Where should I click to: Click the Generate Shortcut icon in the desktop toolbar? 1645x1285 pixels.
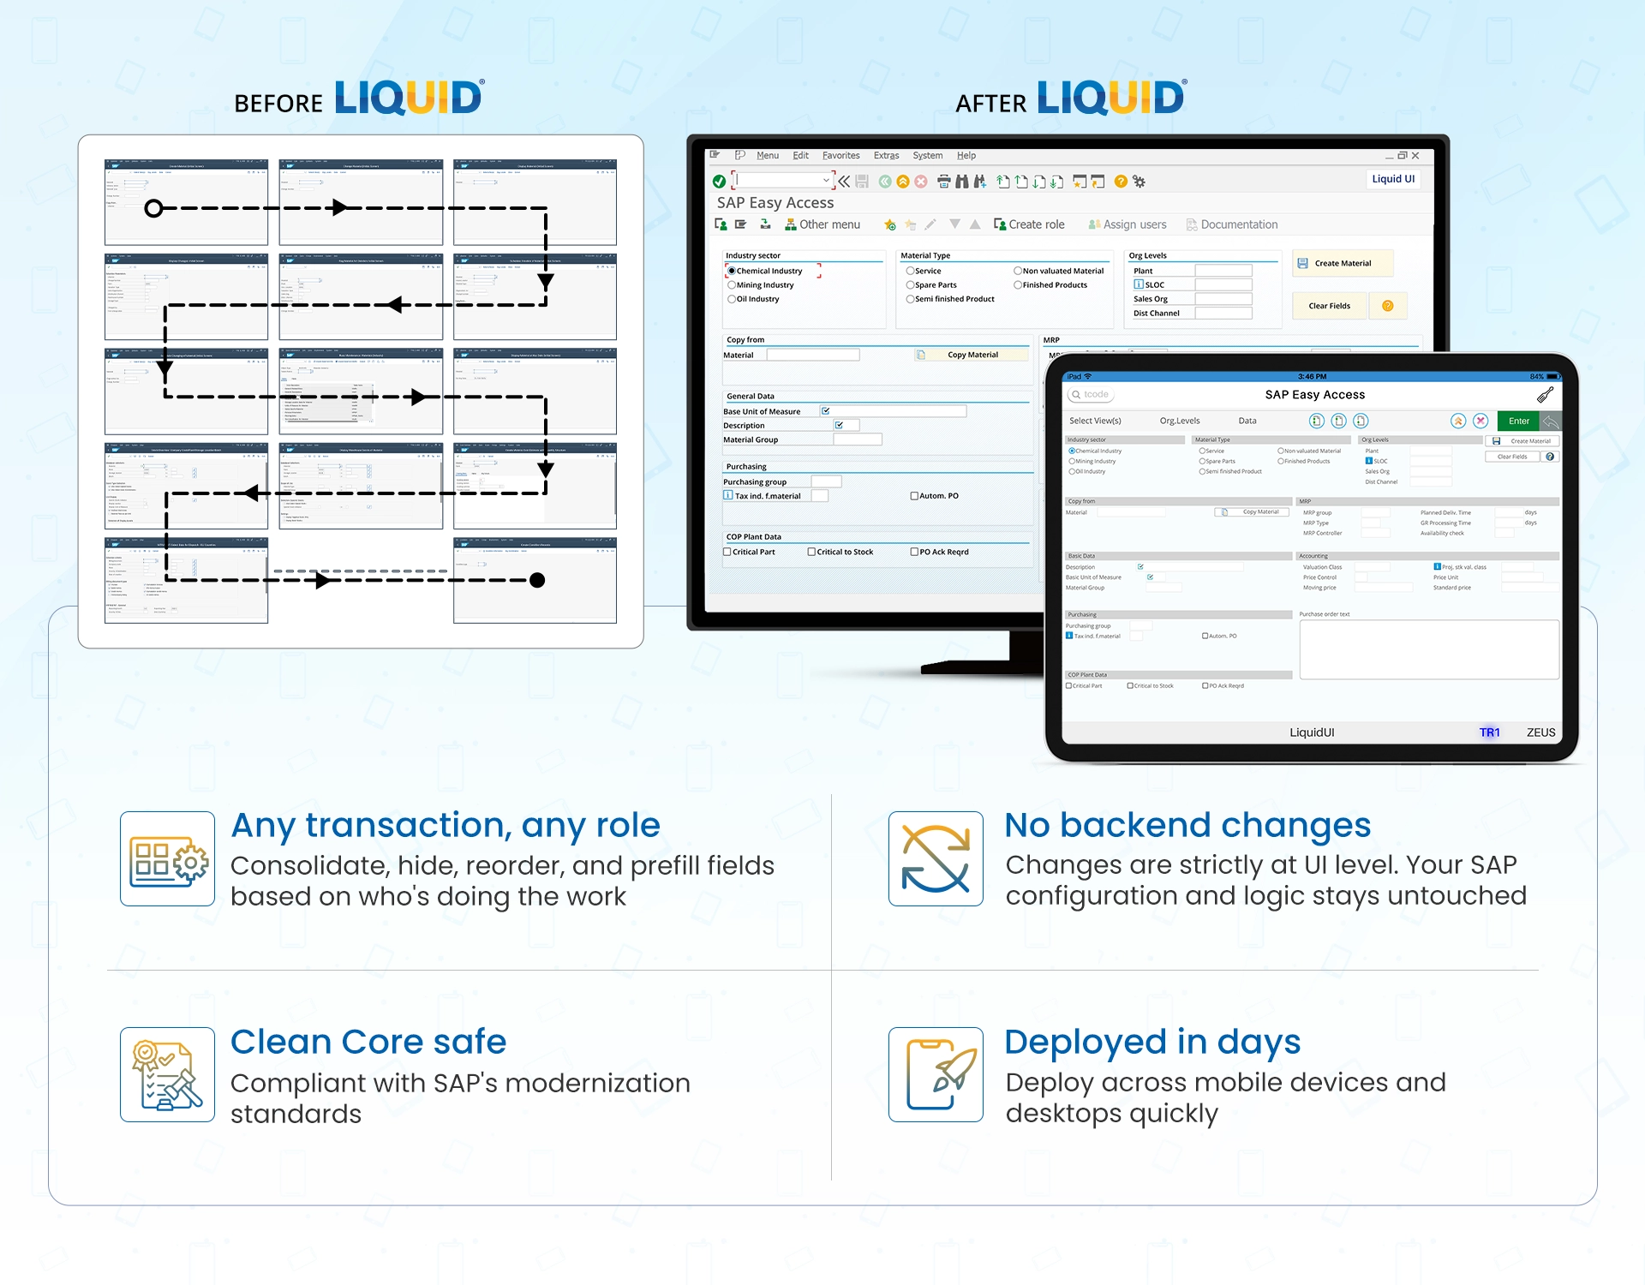pos(1098,182)
